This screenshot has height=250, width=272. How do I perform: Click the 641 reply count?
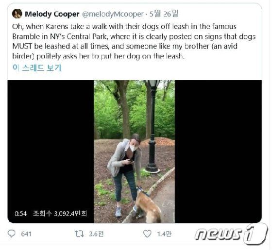tap(26, 234)
